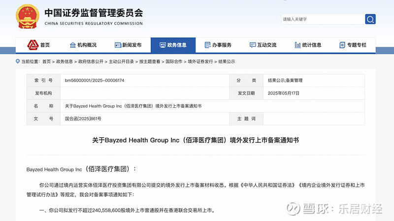Click the 机构概况 building icon
Viewport: 394px width, 221px height.
(72, 45)
